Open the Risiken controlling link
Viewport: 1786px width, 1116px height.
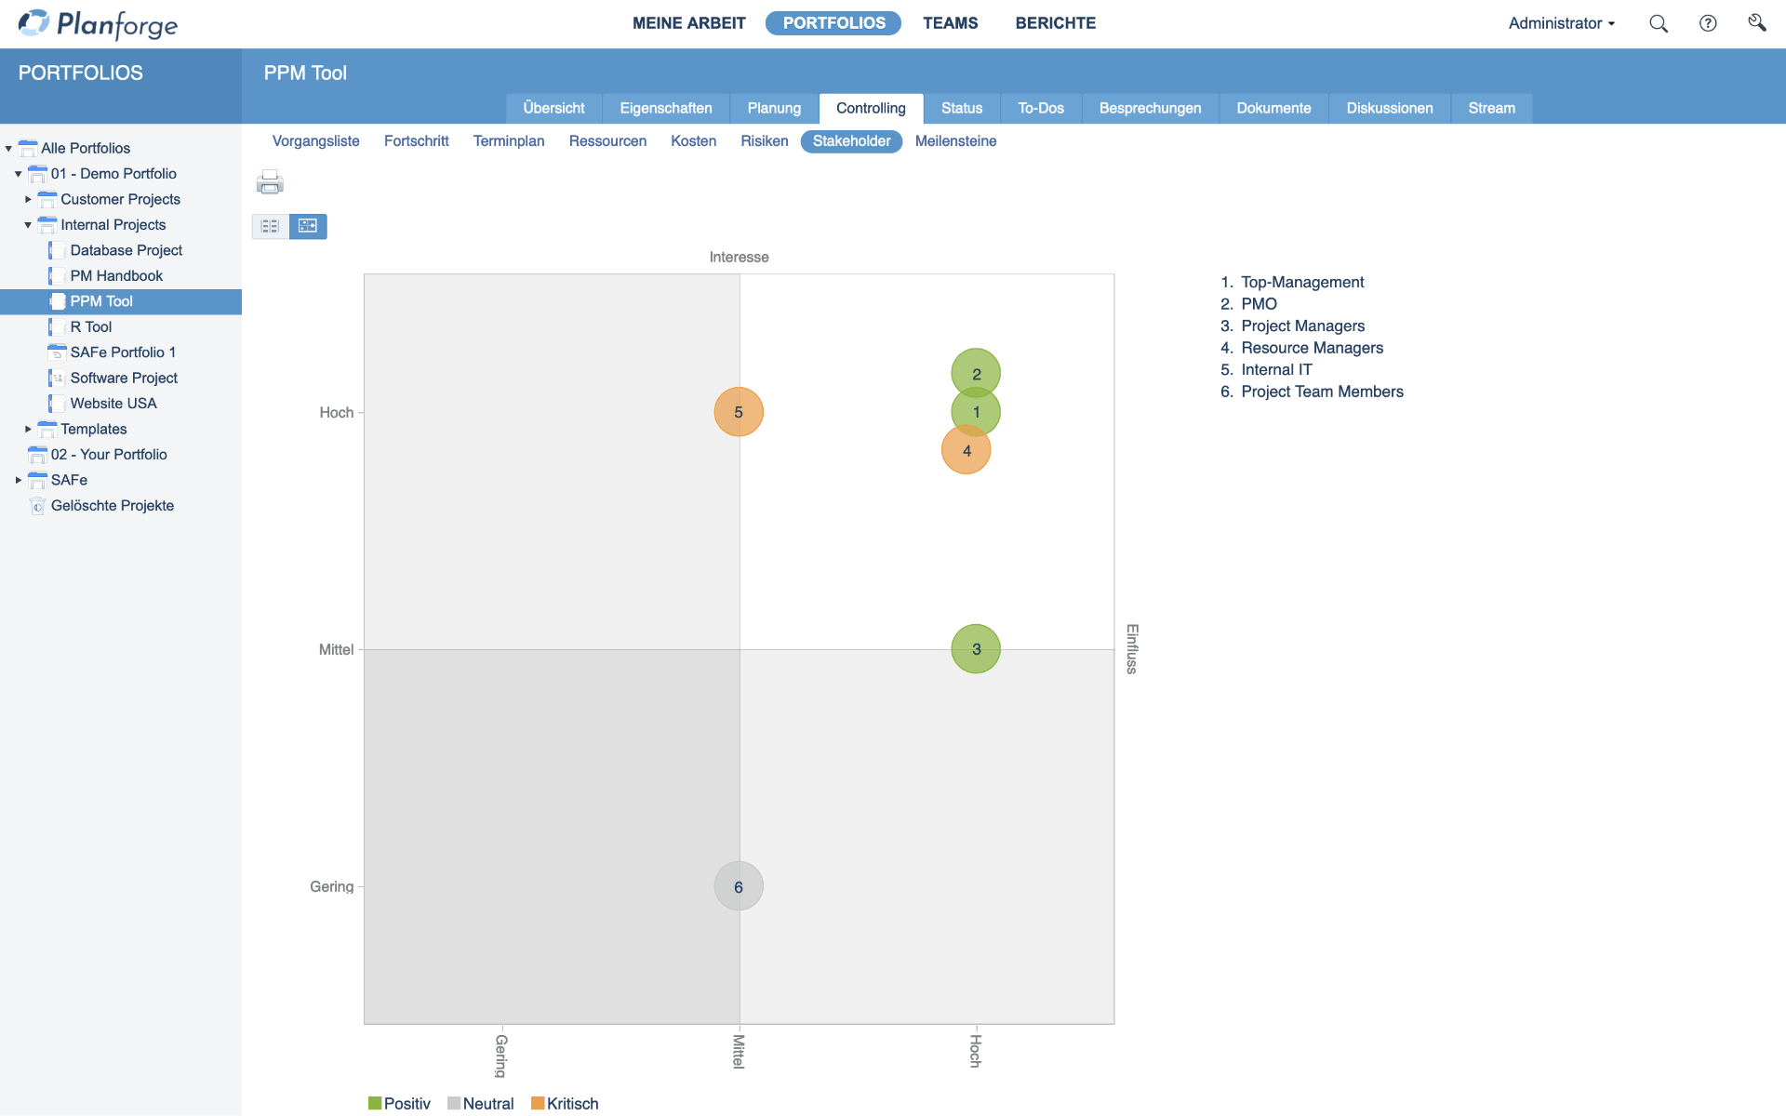click(764, 141)
